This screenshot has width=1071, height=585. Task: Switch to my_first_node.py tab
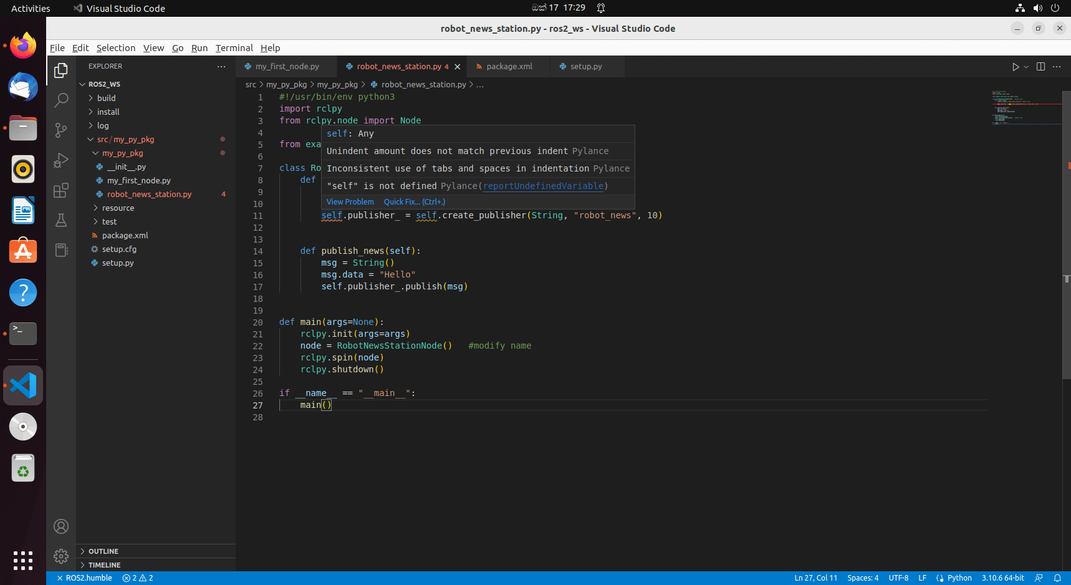coord(286,67)
